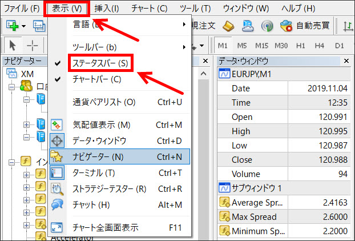Select the cursor arrow tool

point(13,45)
